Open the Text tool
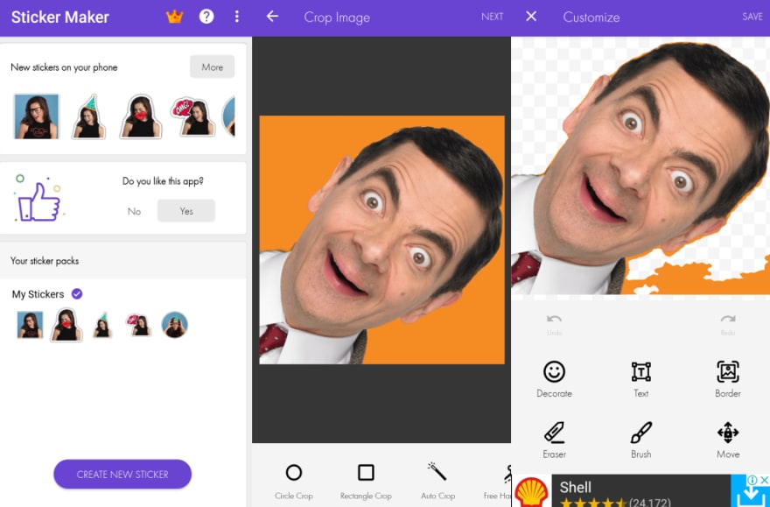This screenshot has width=770, height=507. [x=640, y=379]
